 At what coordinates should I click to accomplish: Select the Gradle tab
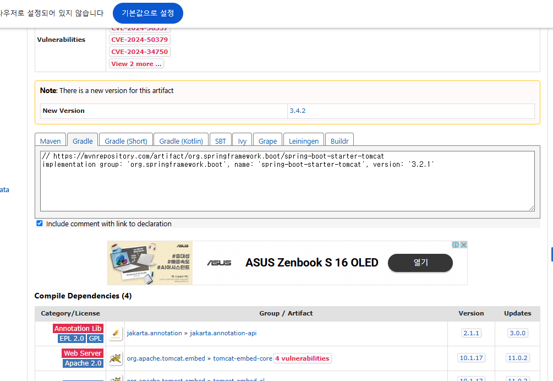83,141
